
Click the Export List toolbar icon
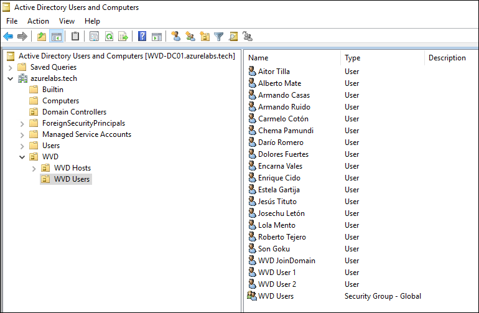[123, 37]
